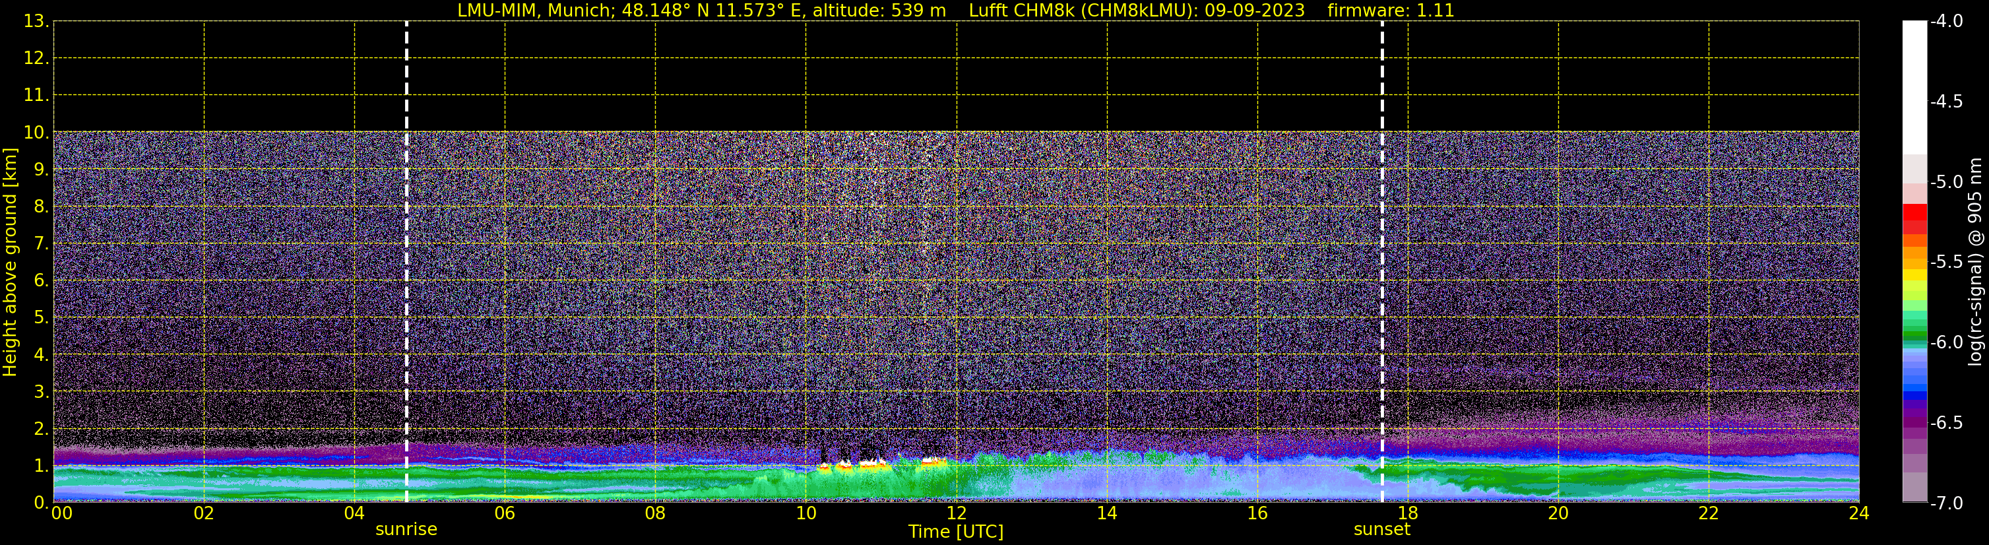Click the 'firmware: 1.11' title text
This screenshot has height=545, width=1989.
click(1391, 11)
